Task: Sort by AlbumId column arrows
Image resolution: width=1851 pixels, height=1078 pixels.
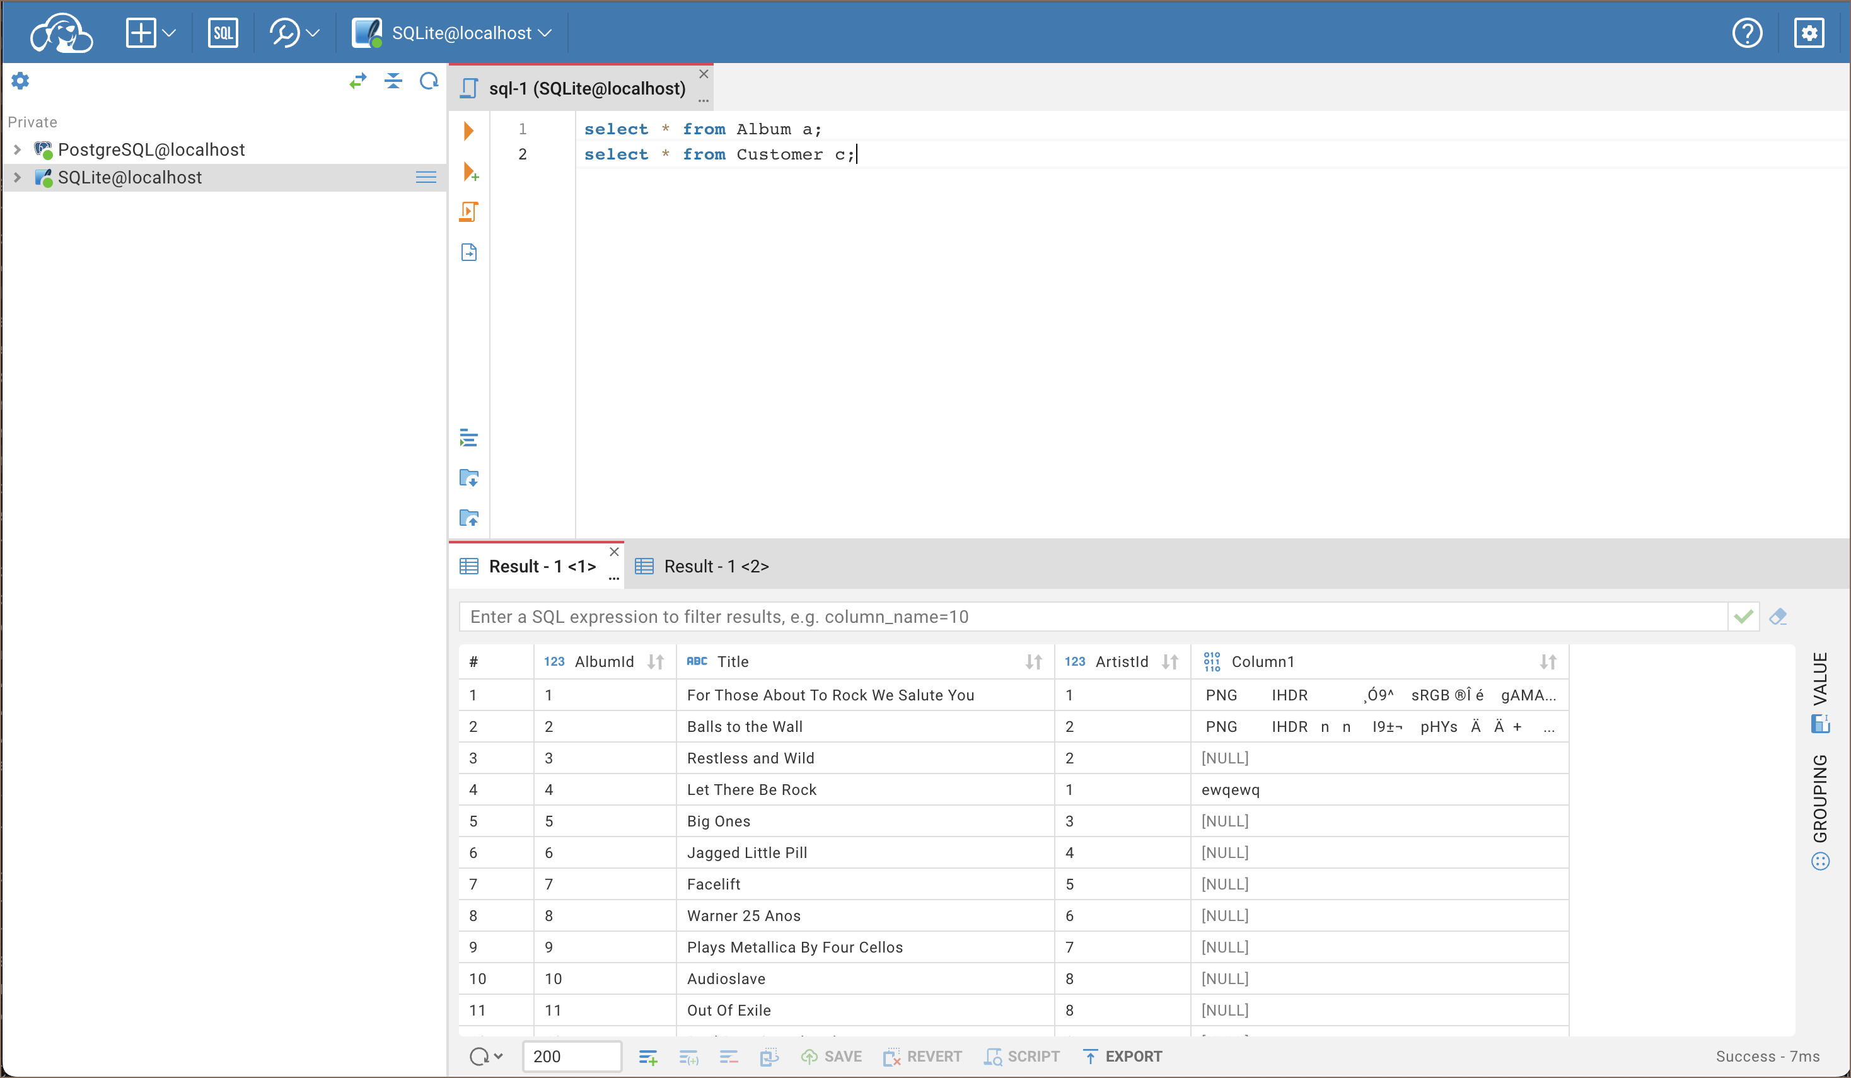Action: click(x=655, y=662)
